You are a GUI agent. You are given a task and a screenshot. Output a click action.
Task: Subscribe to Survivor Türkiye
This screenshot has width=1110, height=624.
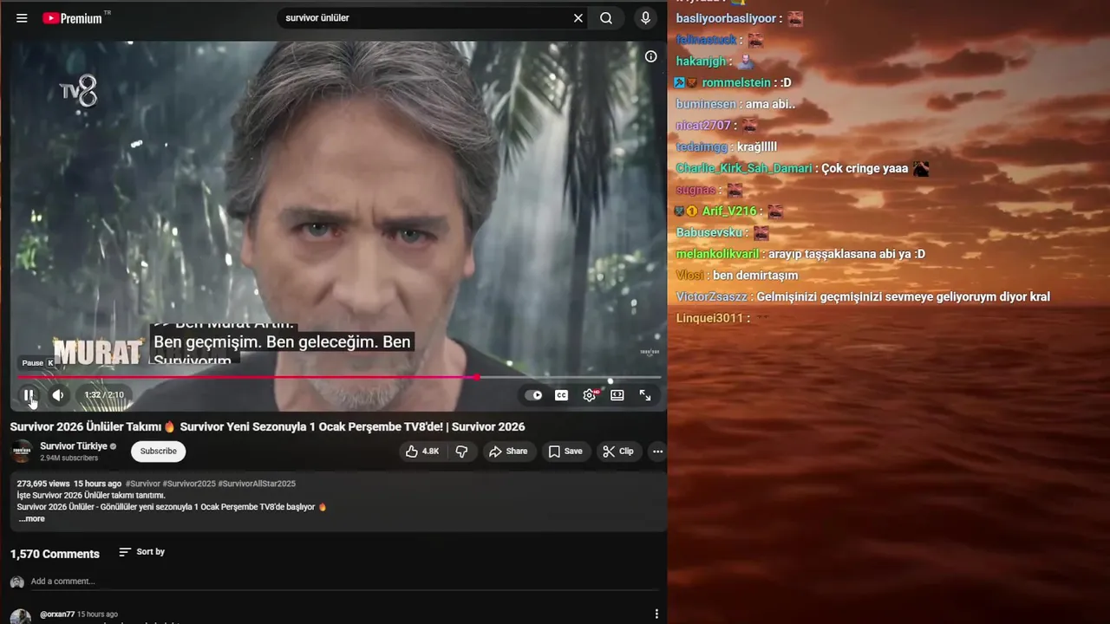pyautogui.click(x=159, y=452)
